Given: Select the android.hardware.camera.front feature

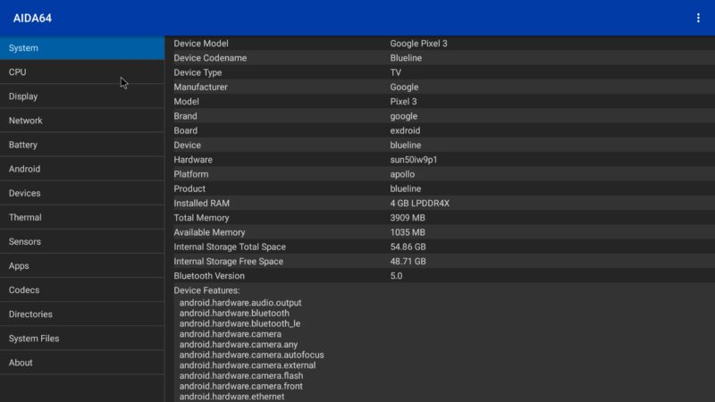Looking at the screenshot, I should [240, 386].
